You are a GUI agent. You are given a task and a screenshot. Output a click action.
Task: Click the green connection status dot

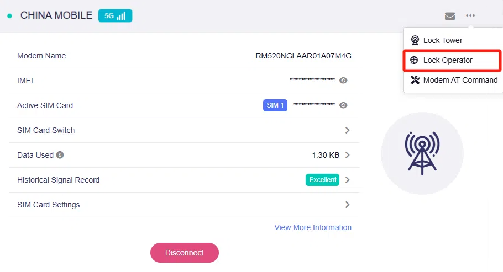pyautogui.click(x=9, y=15)
